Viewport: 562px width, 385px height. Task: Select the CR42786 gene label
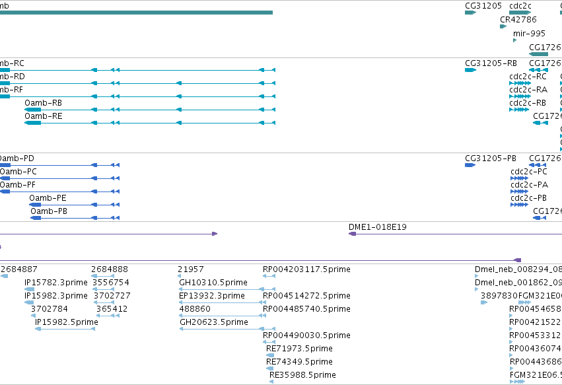point(518,19)
